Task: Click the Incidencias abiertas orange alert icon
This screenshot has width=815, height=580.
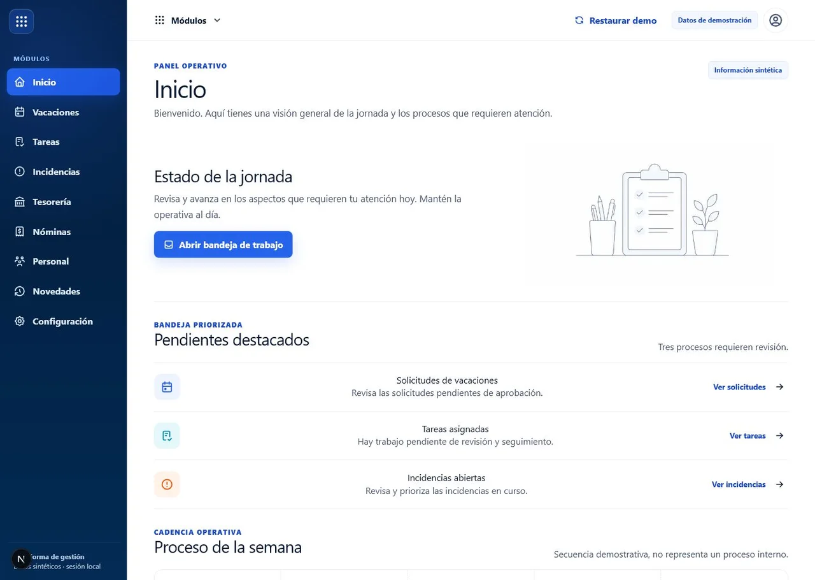Action: (x=167, y=484)
